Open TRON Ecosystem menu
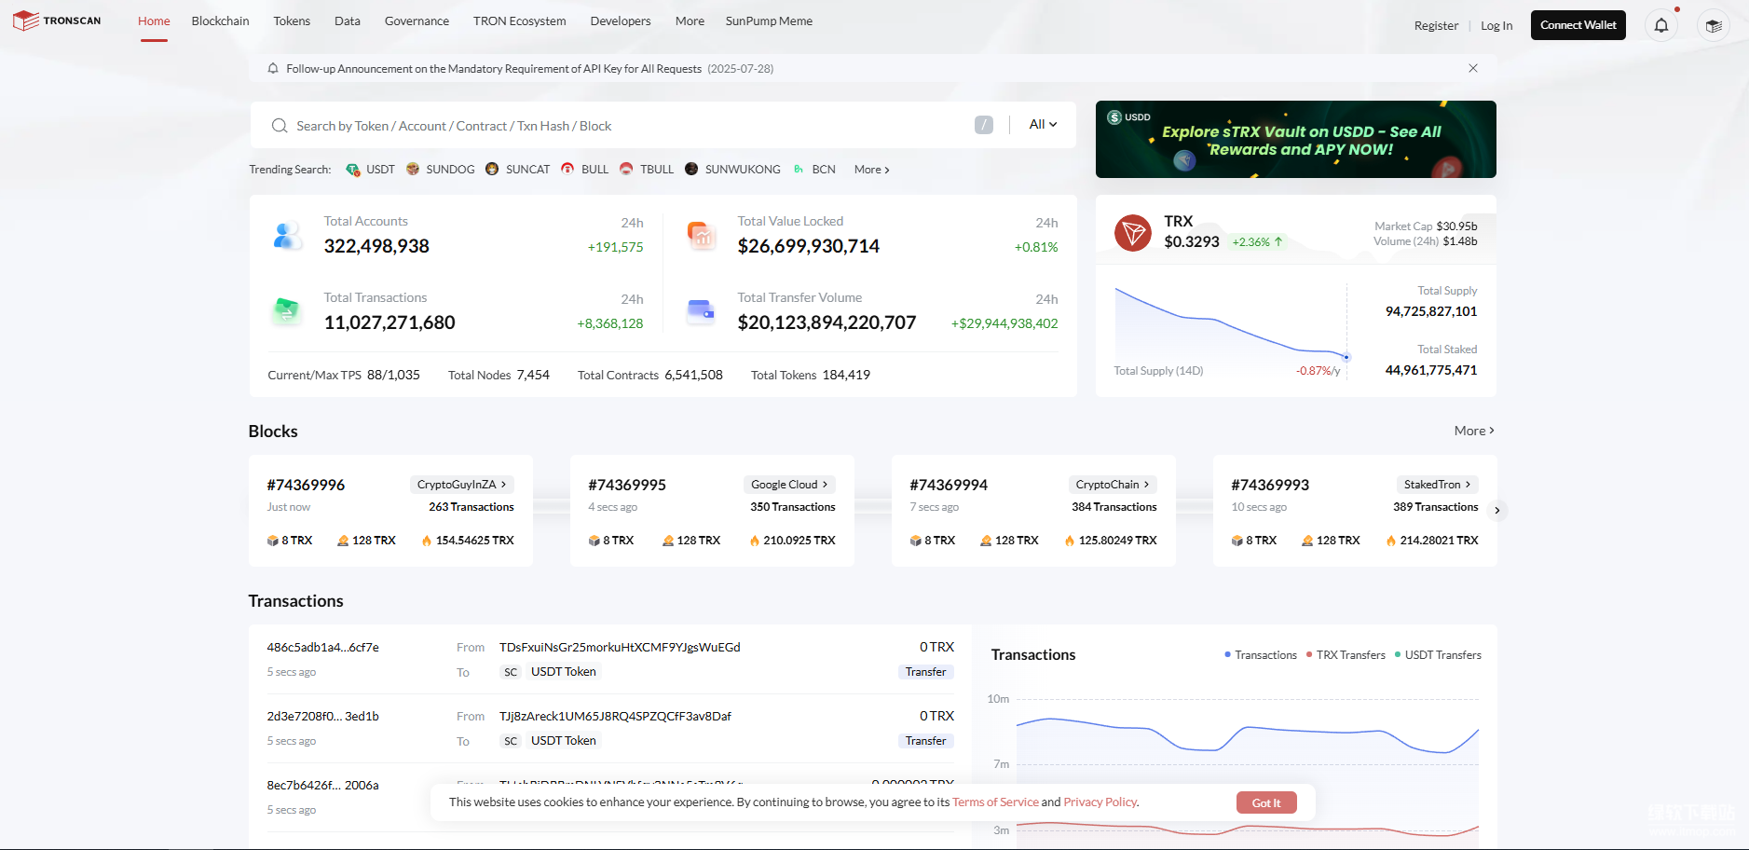The width and height of the screenshot is (1749, 850). [519, 21]
